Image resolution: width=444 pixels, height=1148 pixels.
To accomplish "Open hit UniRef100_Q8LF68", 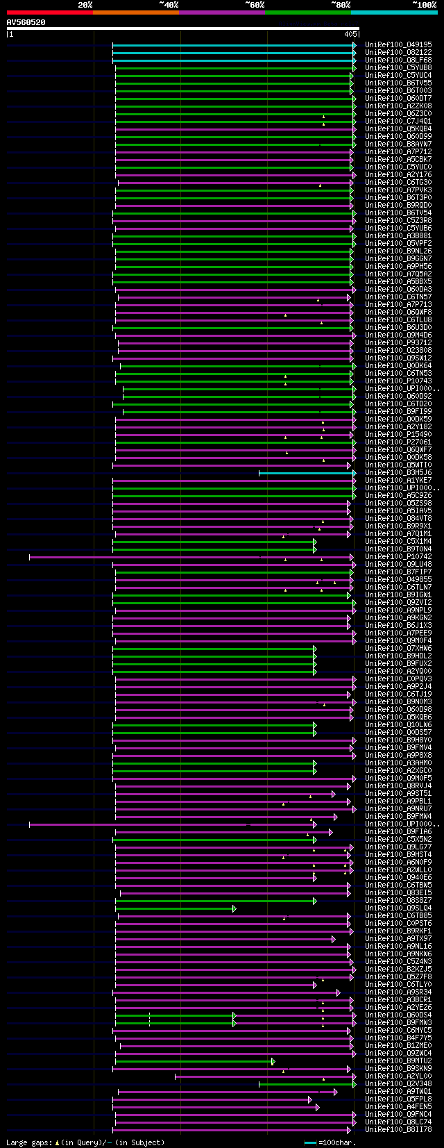I will [398, 60].
